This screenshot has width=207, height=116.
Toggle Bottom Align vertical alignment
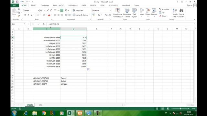click(x=62, y=10)
